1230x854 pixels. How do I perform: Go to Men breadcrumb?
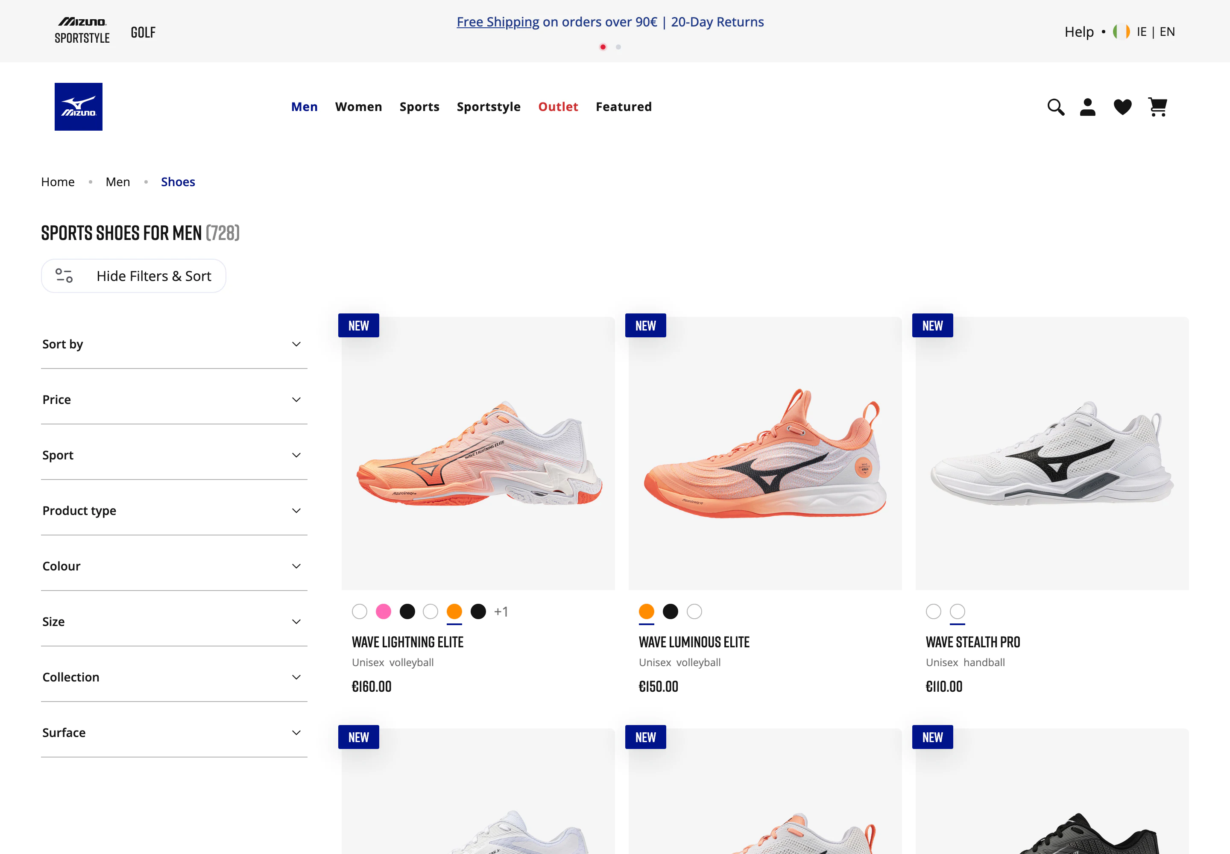click(118, 182)
